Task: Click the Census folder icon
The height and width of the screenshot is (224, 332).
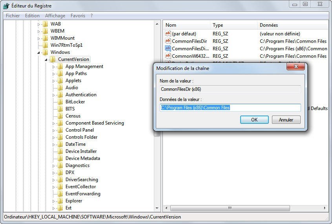Action: pos(60,116)
